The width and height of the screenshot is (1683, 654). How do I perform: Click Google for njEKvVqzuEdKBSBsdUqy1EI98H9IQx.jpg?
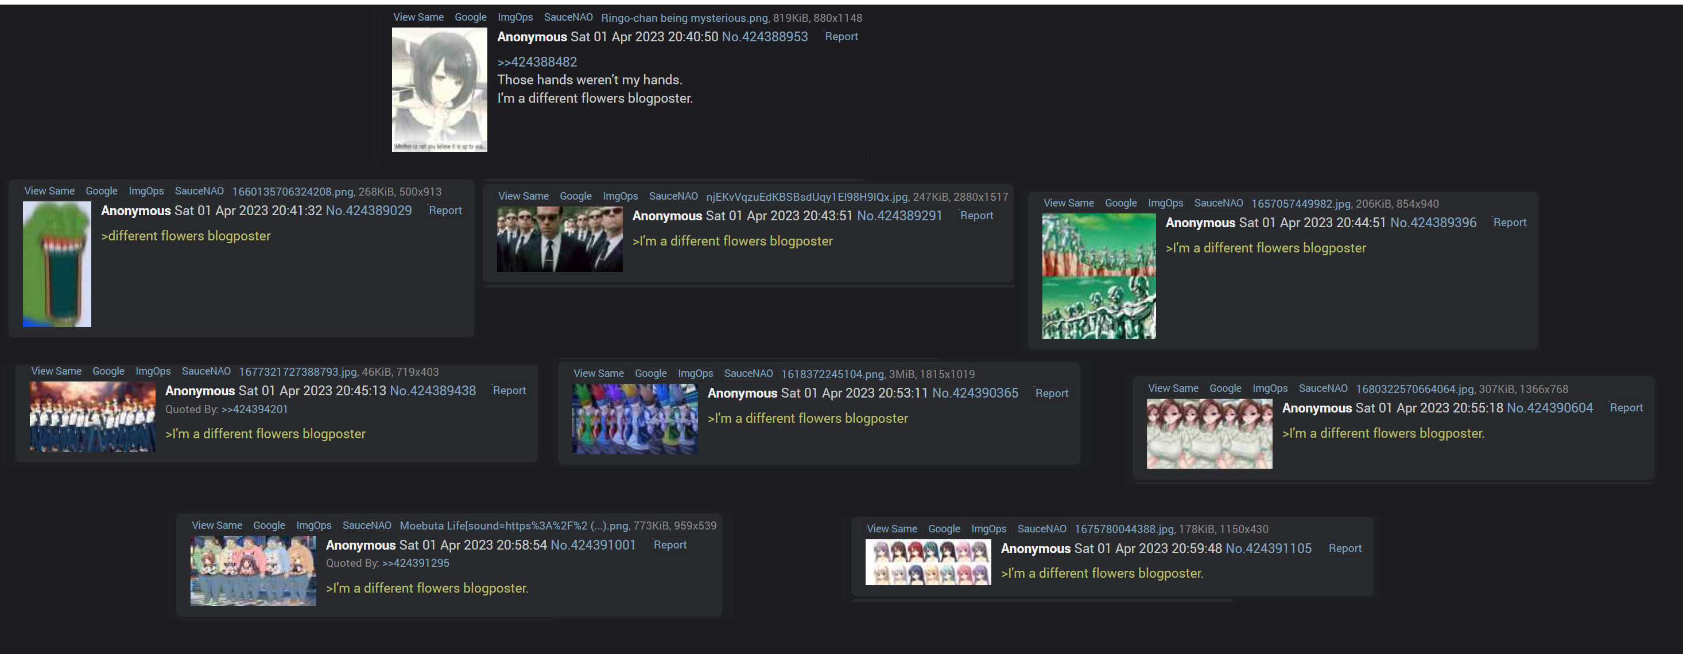[x=575, y=196]
